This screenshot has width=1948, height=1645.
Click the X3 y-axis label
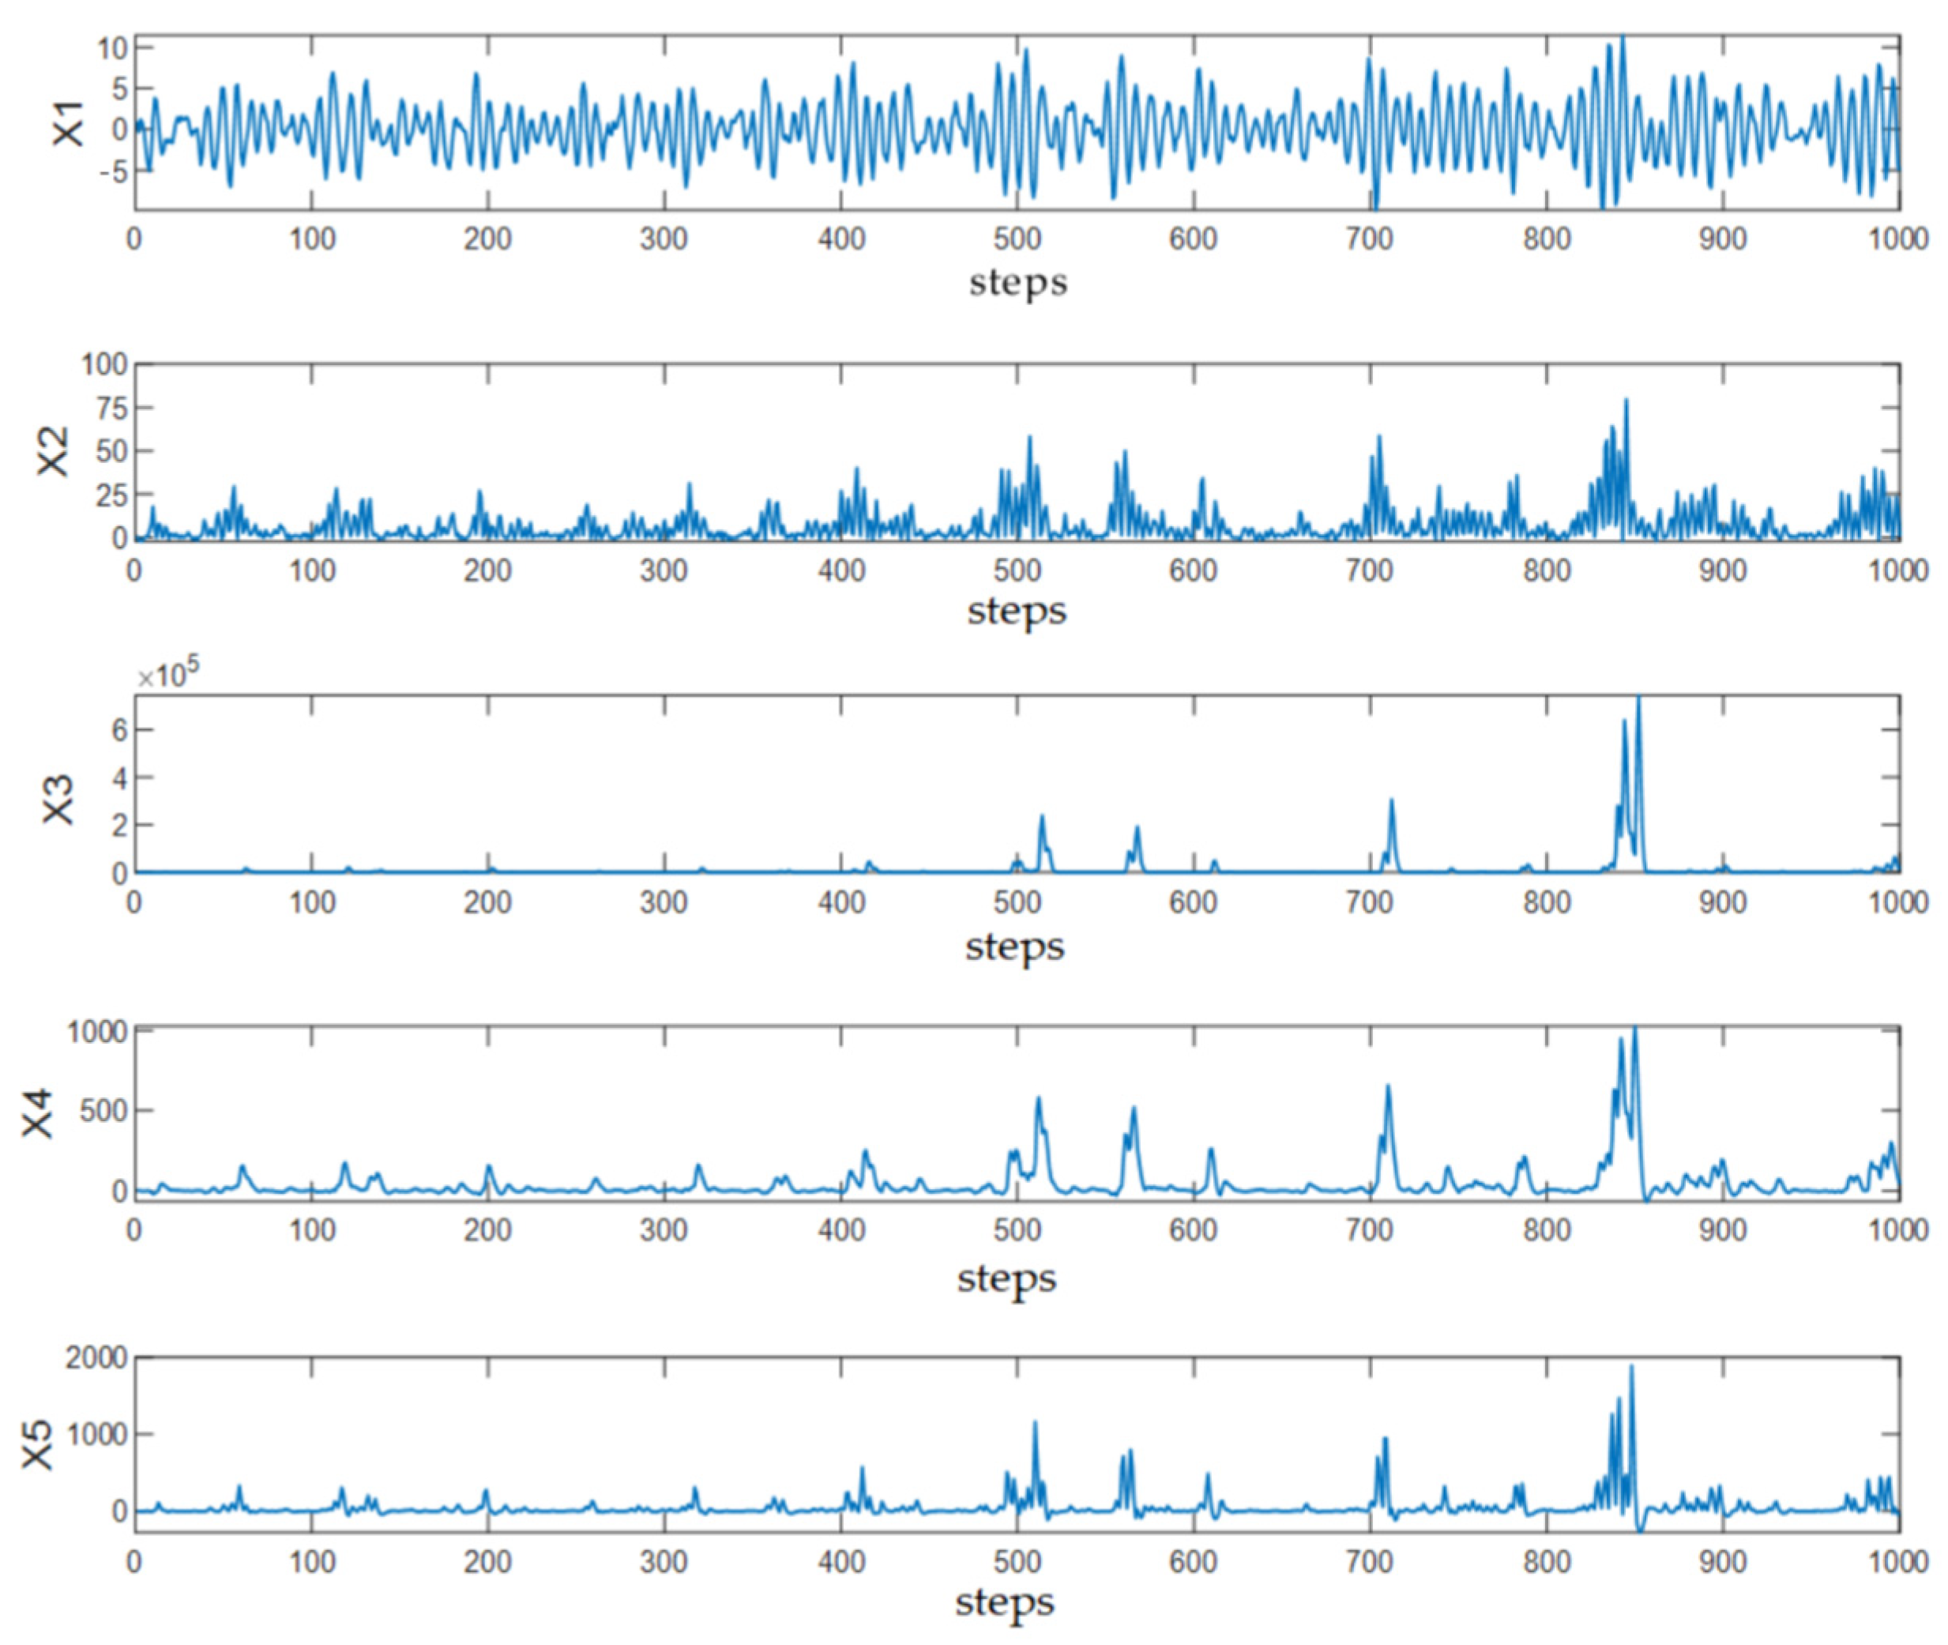click(x=58, y=800)
